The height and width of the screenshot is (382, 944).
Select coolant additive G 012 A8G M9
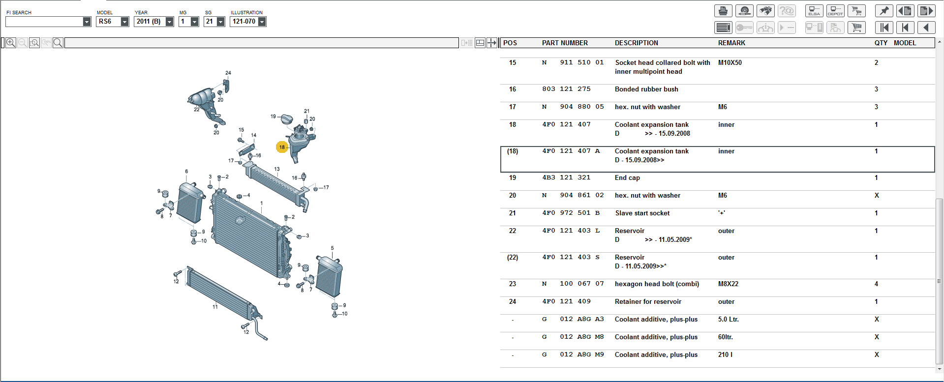[573, 354]
